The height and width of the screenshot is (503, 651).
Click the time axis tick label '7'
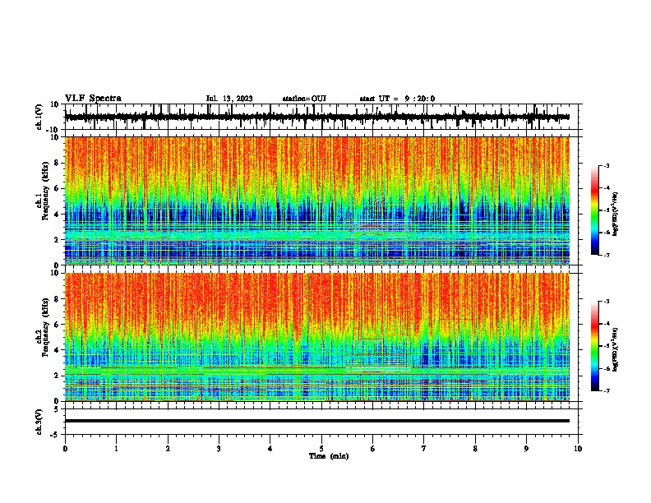pyautogui.click(x=424, y=449)
